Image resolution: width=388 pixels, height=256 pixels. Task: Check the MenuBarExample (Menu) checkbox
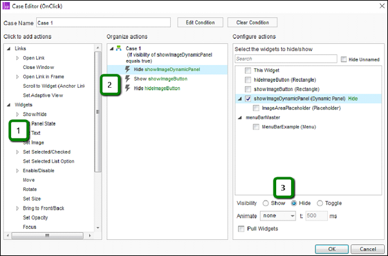(x=256, y=127)
